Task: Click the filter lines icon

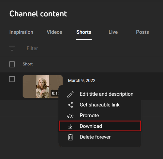Action: (x=12, y=48)
